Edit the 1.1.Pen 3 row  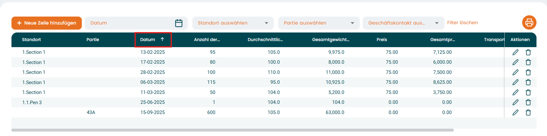coord(515,102)
